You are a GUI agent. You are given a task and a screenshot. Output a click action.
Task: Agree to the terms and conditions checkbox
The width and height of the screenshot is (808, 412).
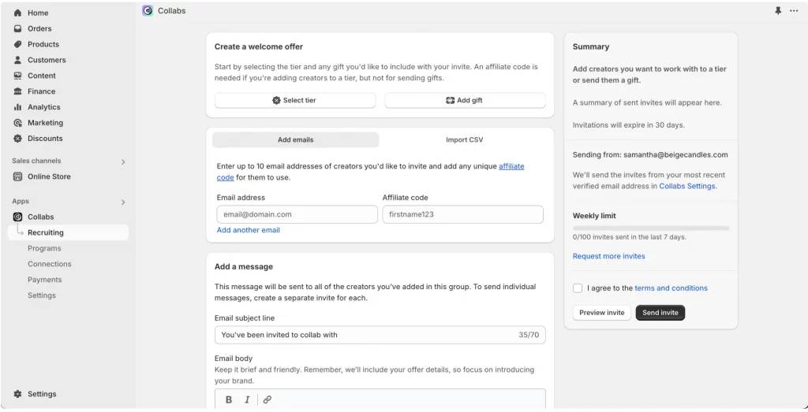coord(578,288)
